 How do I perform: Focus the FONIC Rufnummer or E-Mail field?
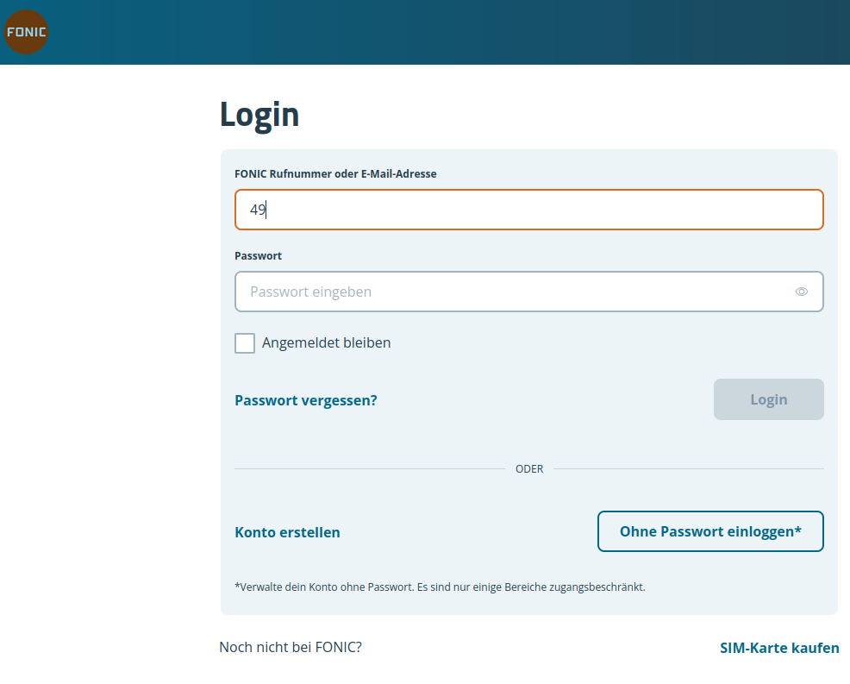528,210
